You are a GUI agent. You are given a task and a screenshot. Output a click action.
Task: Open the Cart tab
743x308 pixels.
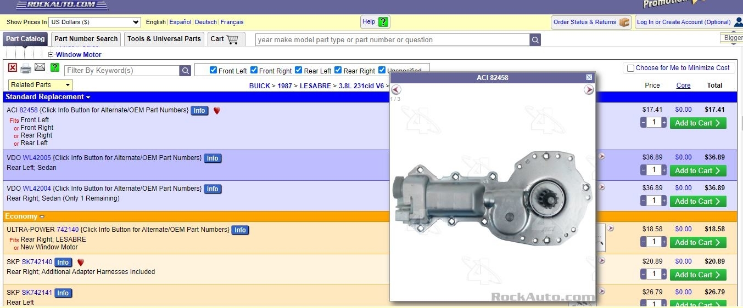(226, 39)
